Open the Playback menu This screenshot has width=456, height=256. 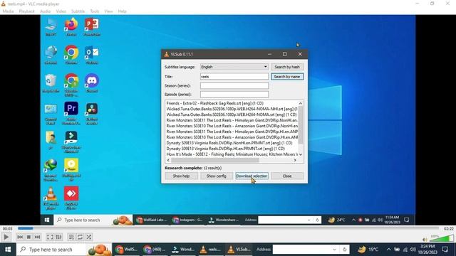tap(27, 11)
